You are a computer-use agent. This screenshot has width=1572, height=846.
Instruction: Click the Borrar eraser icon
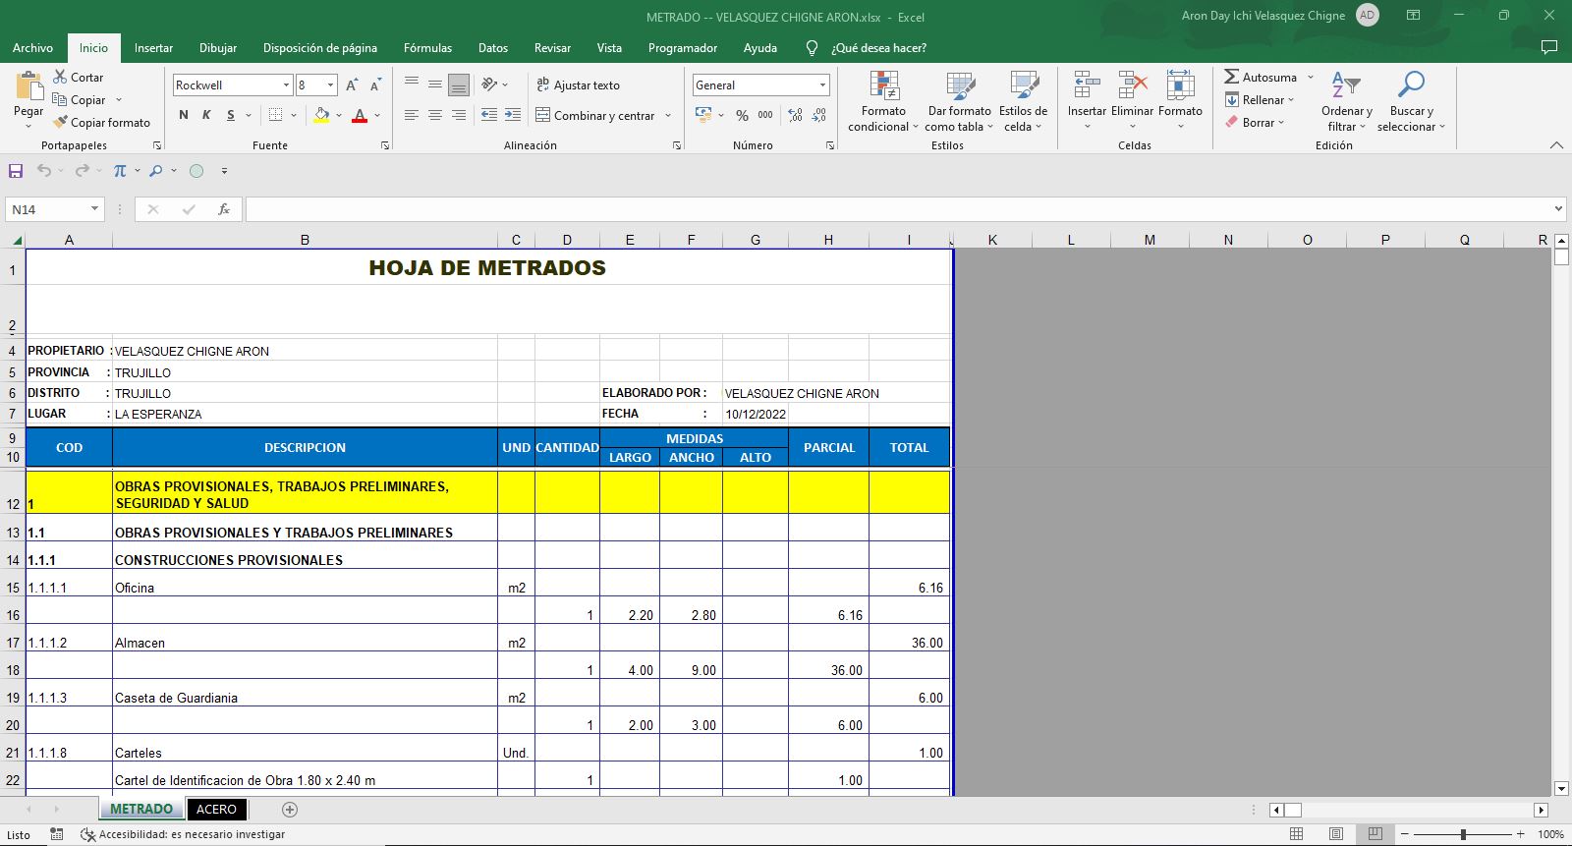pyautogui.click(x=1232, y=123)
